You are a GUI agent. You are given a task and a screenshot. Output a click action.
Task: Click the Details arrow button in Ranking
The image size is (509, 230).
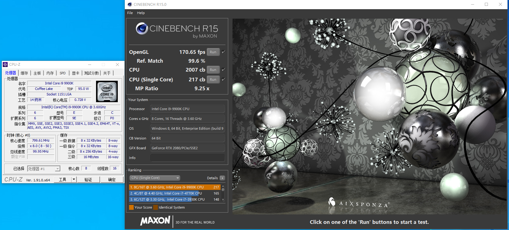click(x=222, y=178)
